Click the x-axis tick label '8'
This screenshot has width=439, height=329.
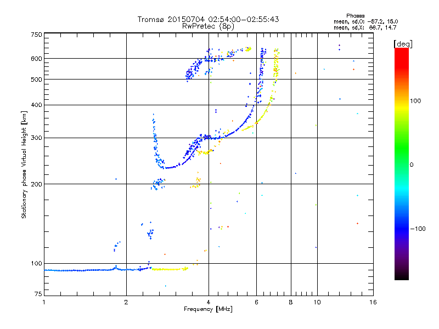point(291,302)
